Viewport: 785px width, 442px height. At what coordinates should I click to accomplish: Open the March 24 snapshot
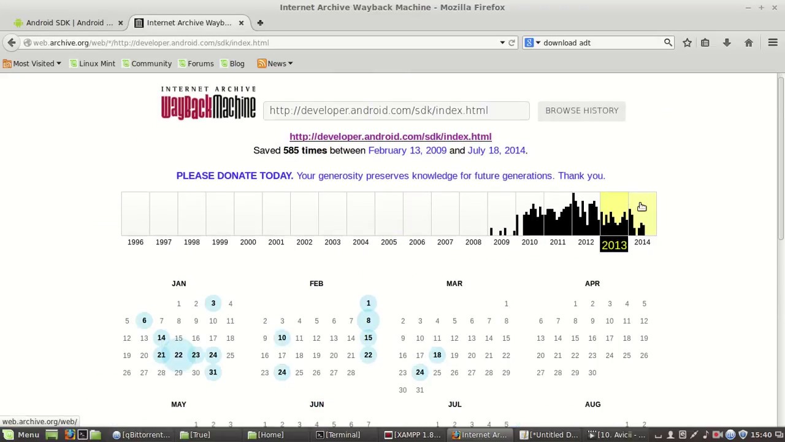420,372
